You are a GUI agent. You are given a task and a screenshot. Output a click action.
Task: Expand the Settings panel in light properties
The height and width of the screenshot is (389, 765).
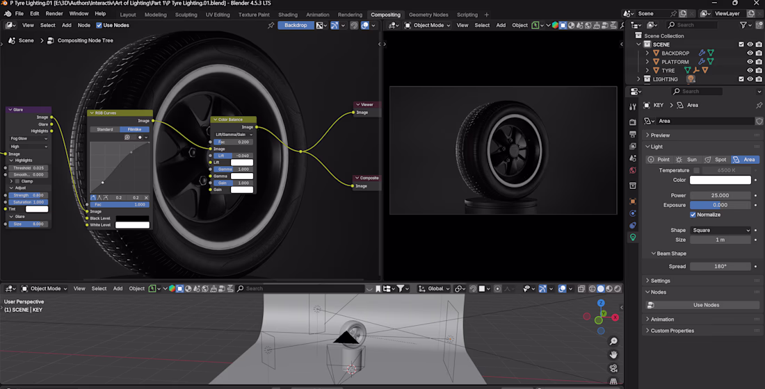[x=660, y=281]
